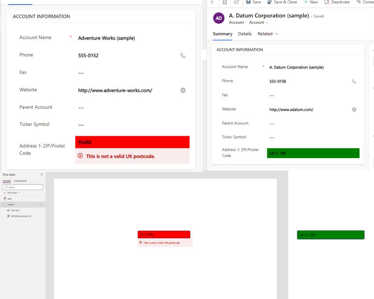Click the AD account avatar circle
The image size is (374, 299).
219,18
